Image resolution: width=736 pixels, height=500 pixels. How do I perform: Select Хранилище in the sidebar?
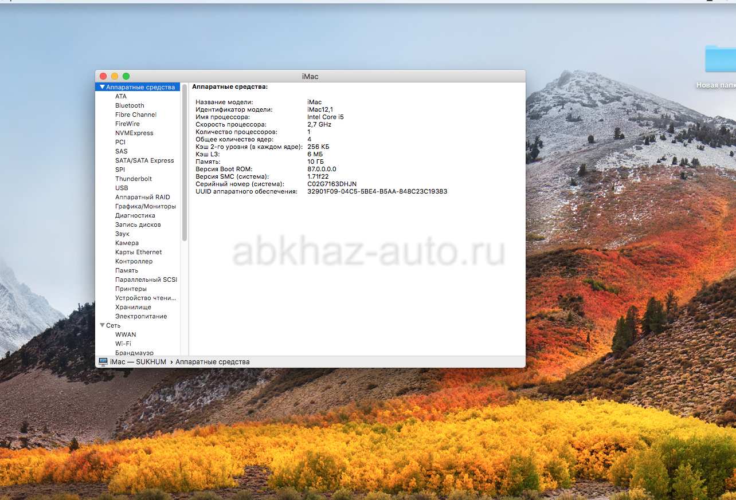tap(133, 307)
